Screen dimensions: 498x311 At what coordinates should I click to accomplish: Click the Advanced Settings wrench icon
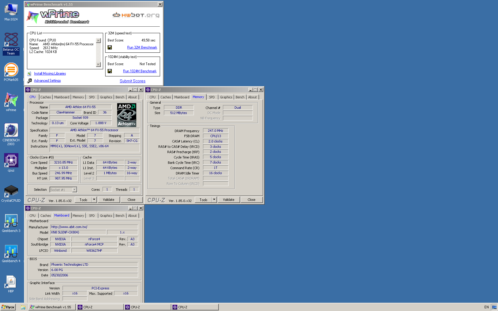click(29, 81)
